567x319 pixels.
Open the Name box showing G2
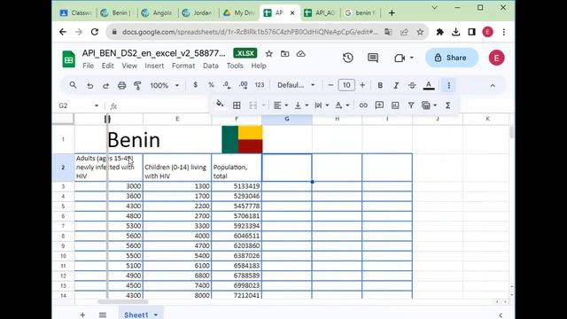coord(79,105)
